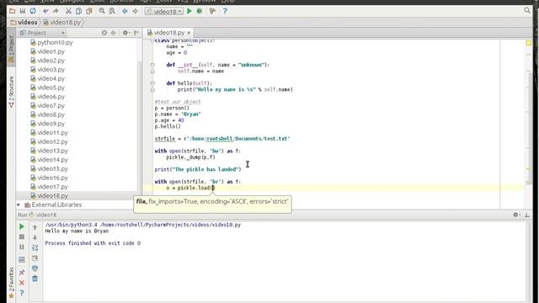Collapse all in the Project panel
This screenshot has height=303, width=539.
tap(114, 33)
